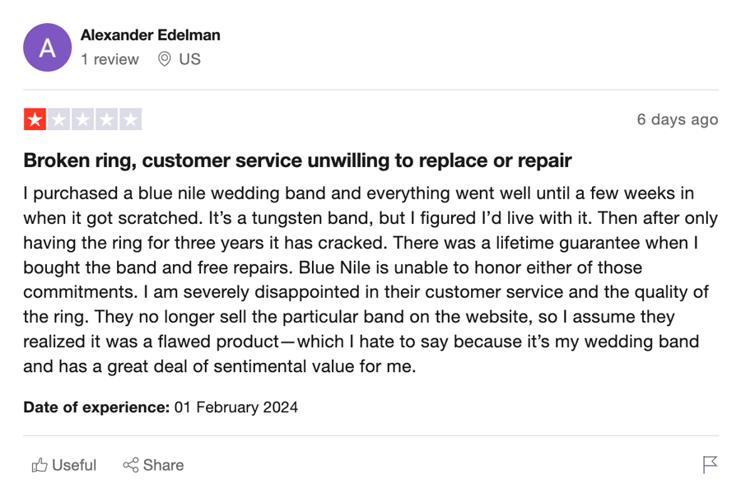Click the date '01 February 2024'
The width and height of the screenshot is (741, 493).
pyautogui.click(x=236, y=407)
